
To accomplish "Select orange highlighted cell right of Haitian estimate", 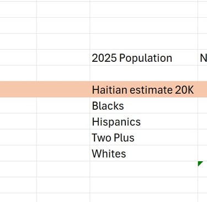I will click(203, 89).
